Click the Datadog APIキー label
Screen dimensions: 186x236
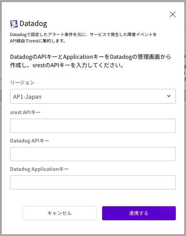pyautogui.click(x=29, y=141)
